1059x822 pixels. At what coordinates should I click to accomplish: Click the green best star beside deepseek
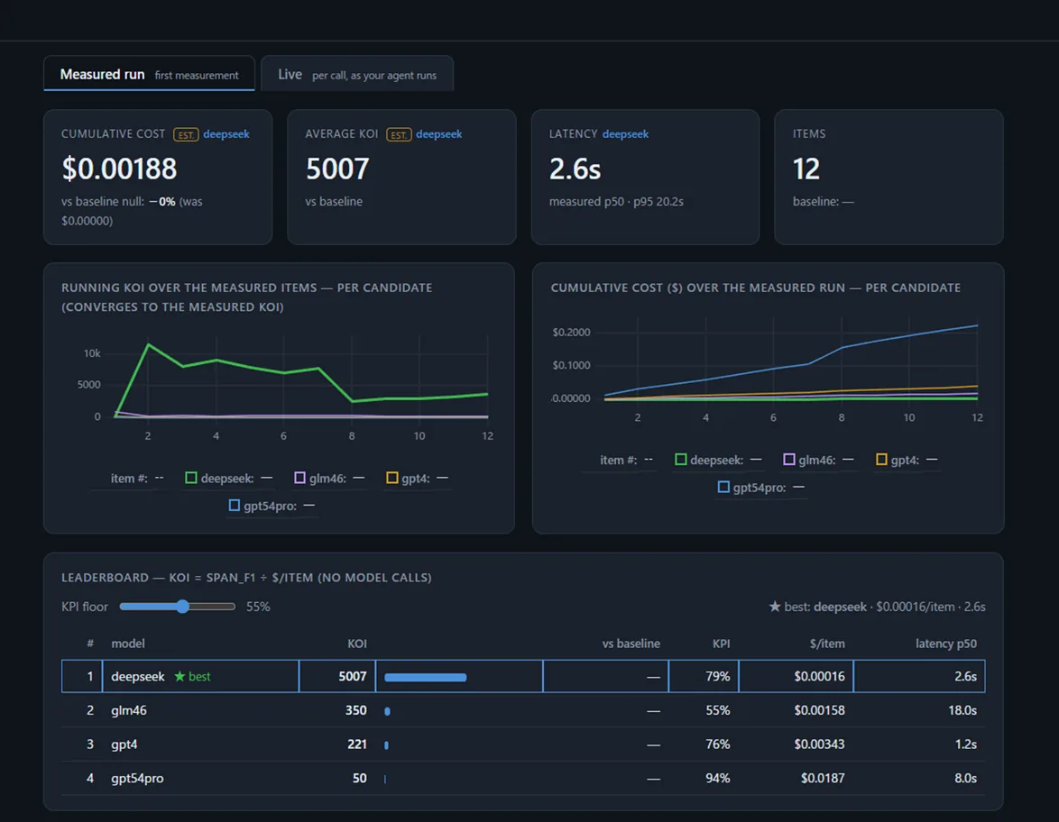(180, 676)
